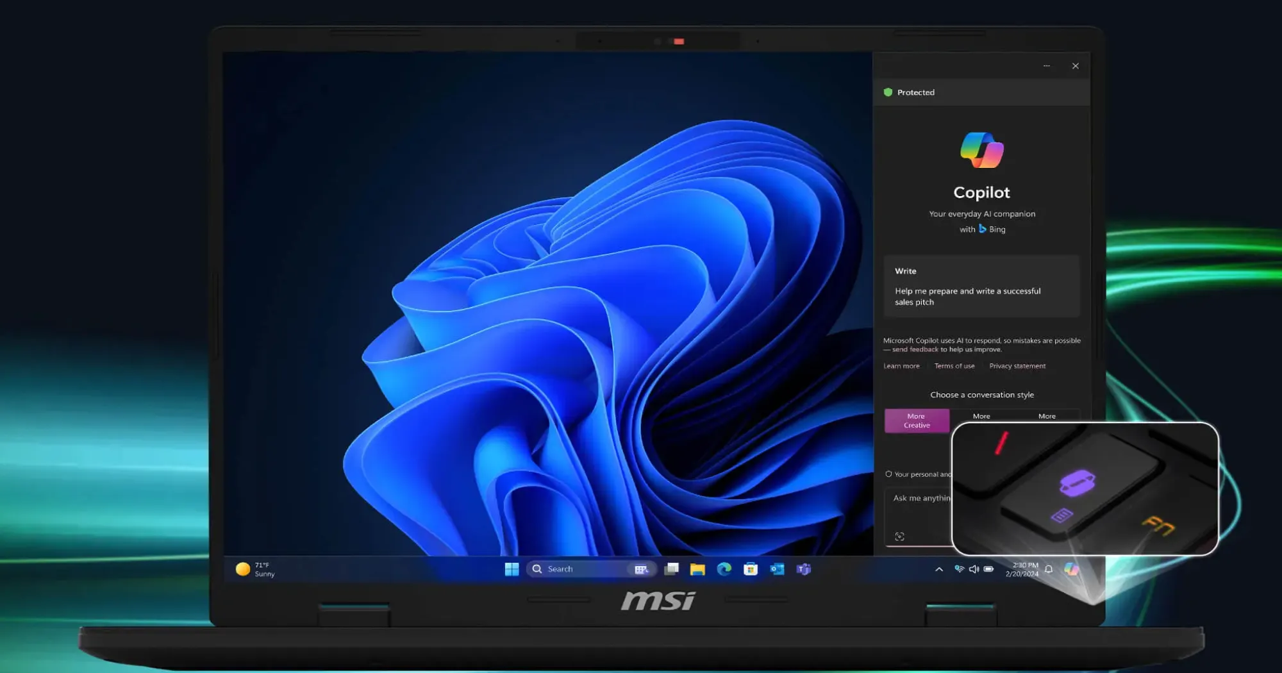This screenshot has height=673, width=1282.
Task: Open the weather widget showing 71°F Sunny
Action: click(x=253, y=569)
